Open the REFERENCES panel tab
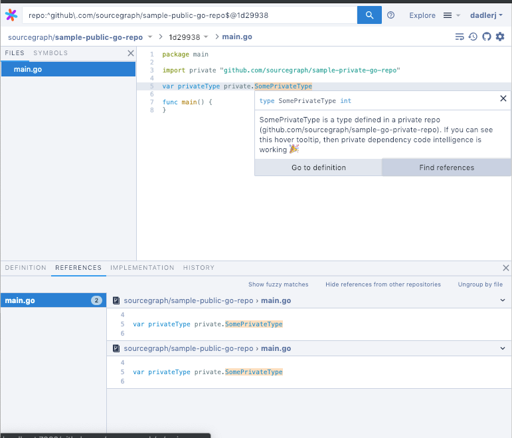 tap(78, 268)
